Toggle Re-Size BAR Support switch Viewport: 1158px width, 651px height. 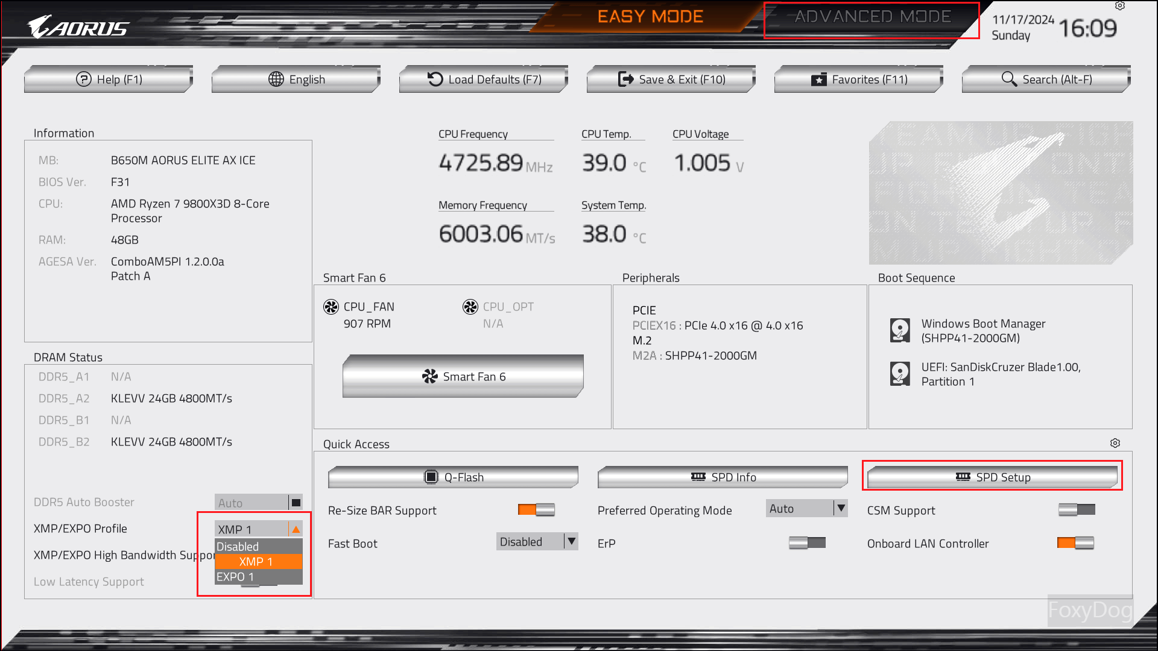click(x=536, y=510)
